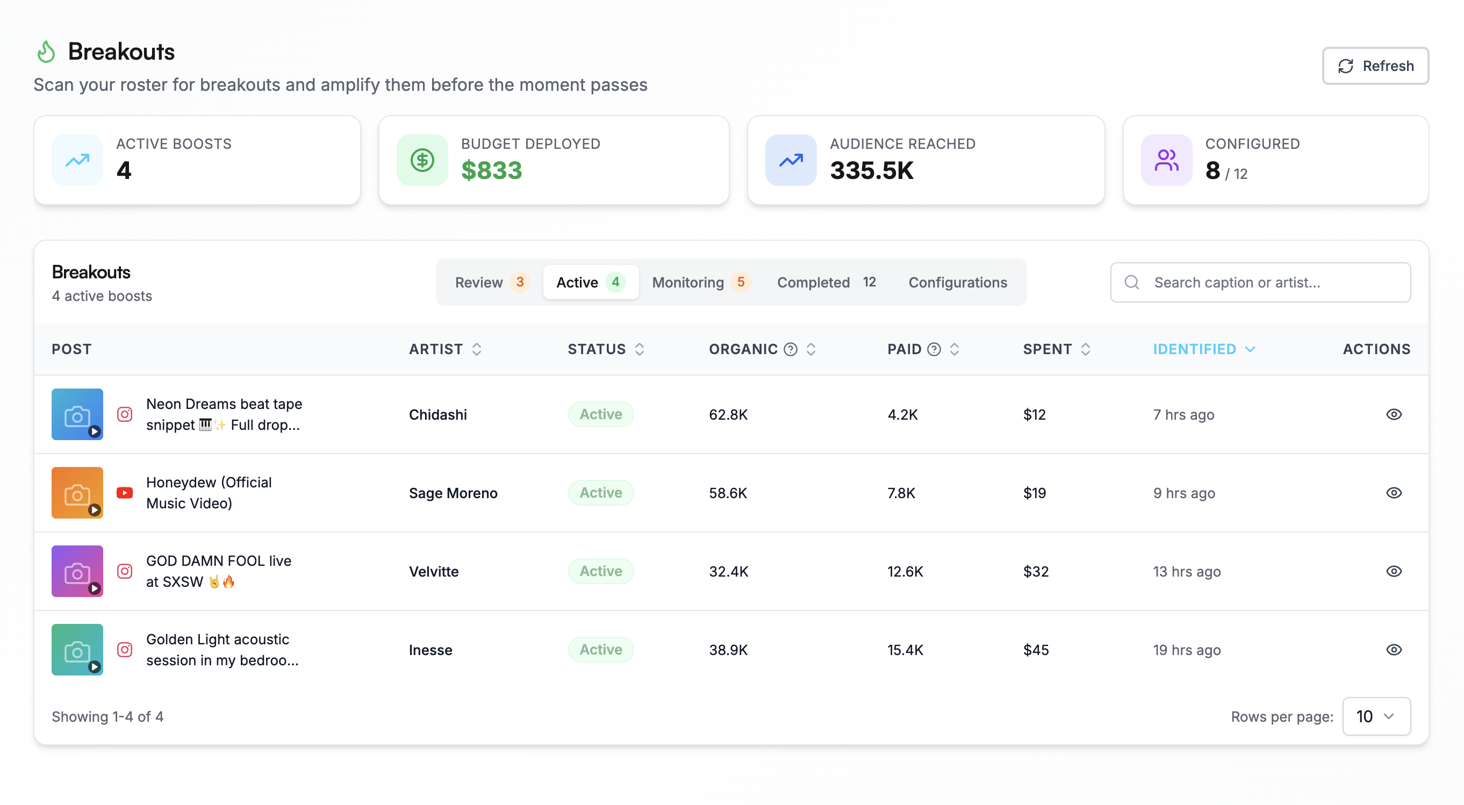The height and width of the screenshot is (805, 1464).
Task: Click the Instagram icon on Neon Dreams post
Action: pyautogui.click(x=125, y=414)
